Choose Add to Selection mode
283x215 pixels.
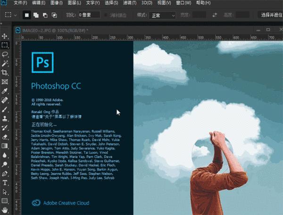pos(36,15)
